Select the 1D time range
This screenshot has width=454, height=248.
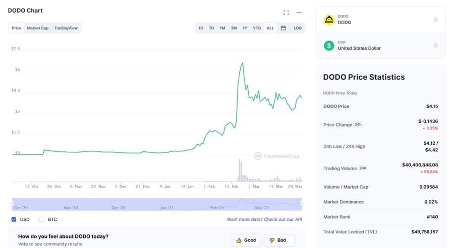pyautogui.click(x=201, y=28)
